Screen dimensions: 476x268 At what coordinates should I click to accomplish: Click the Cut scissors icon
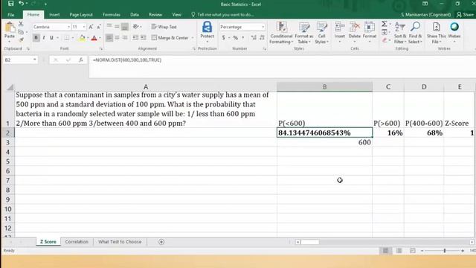(x=21, y=24)
